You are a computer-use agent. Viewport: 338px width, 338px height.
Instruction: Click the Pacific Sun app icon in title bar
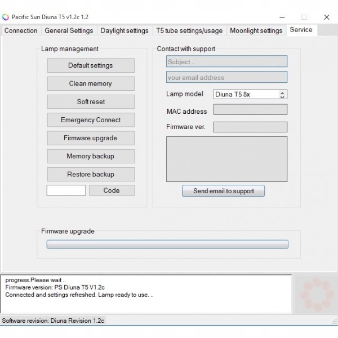(6, 17)
